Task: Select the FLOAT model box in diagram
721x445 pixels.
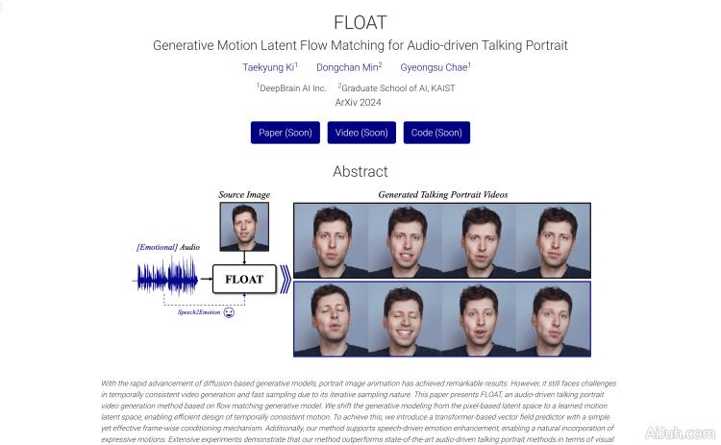Action: coord(244,280)
